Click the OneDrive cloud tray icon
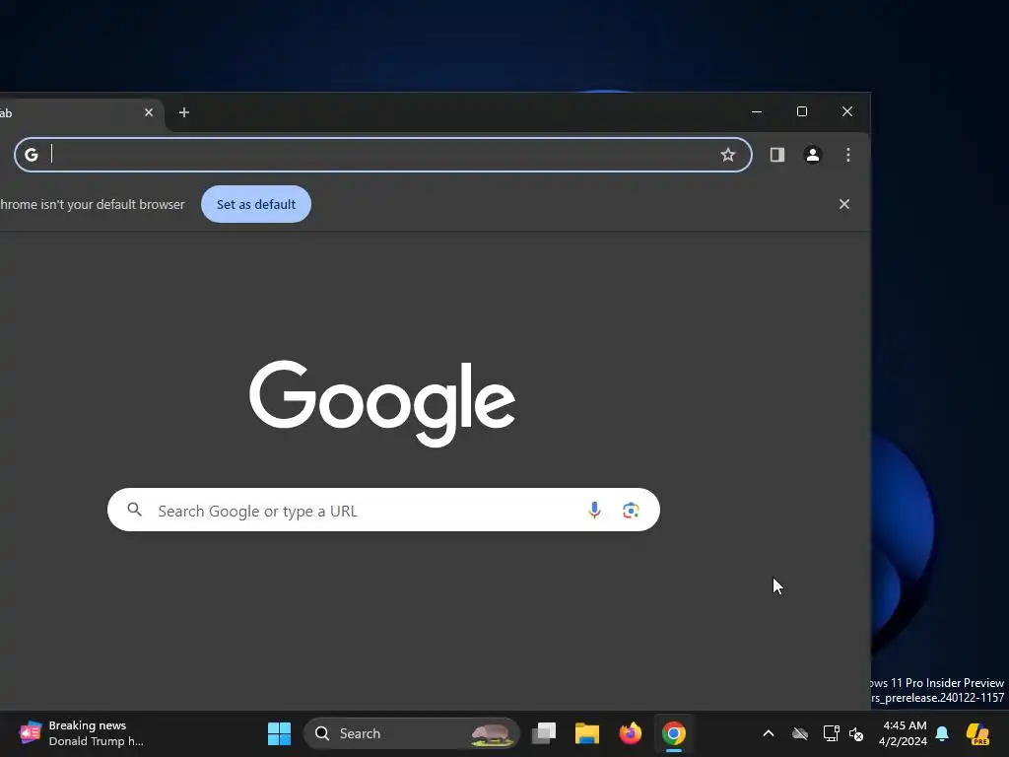The image size is (1009, 757). coord(800,733)
